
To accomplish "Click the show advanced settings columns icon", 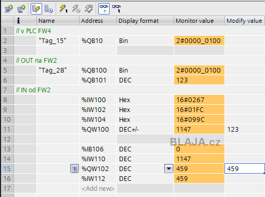I will pos(48,9).
